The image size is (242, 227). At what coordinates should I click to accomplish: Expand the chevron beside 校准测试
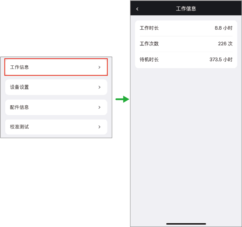click(x=99, y=127)
